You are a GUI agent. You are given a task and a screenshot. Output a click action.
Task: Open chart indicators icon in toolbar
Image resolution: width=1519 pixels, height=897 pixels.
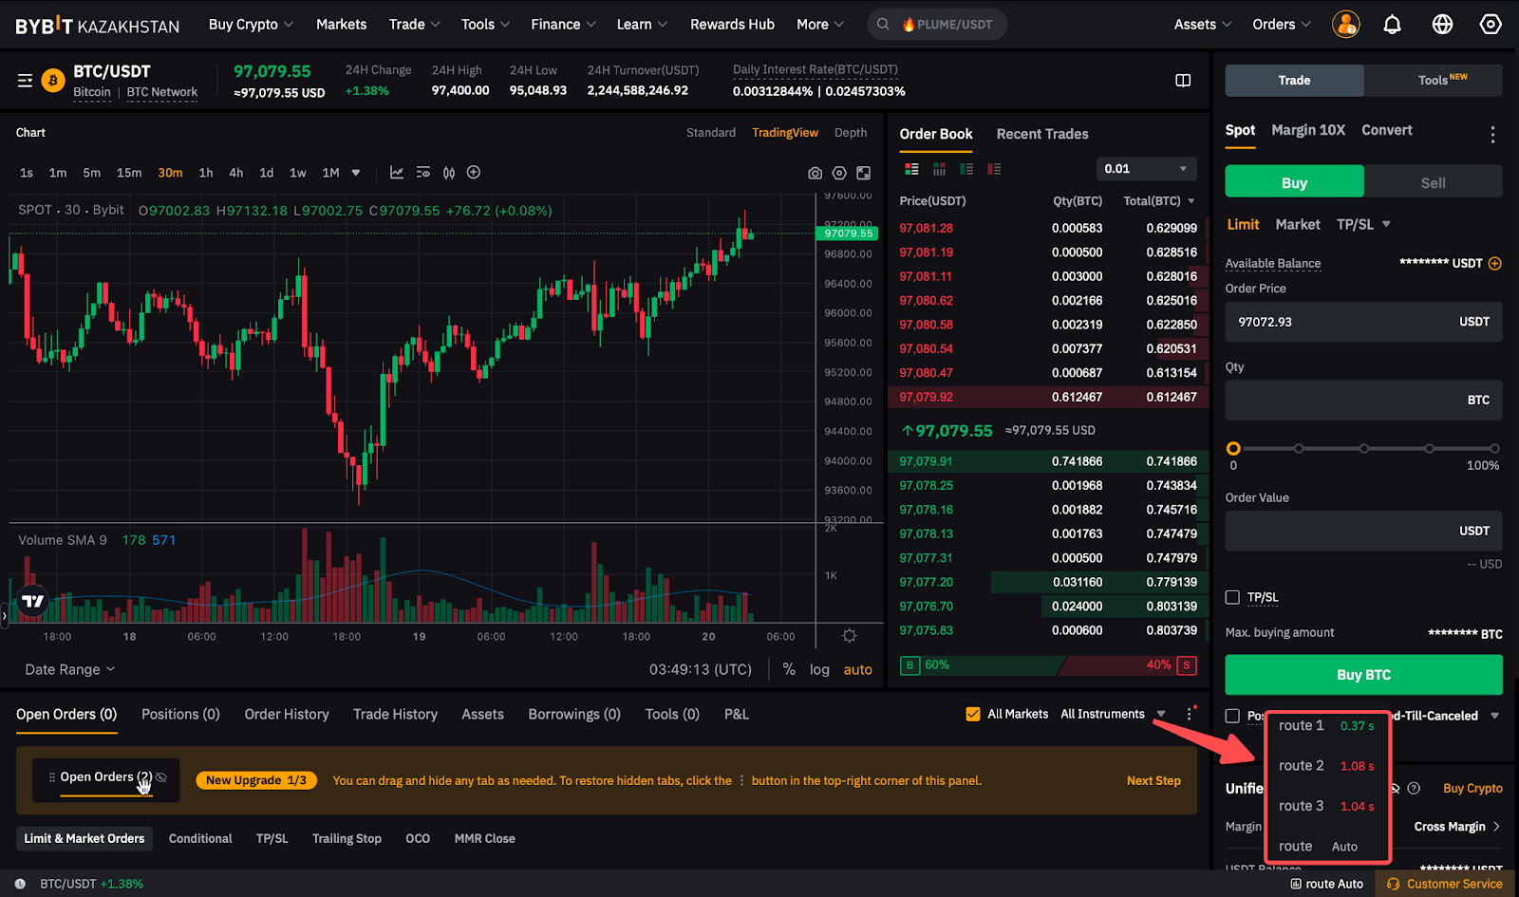click(x=397, y=173)
